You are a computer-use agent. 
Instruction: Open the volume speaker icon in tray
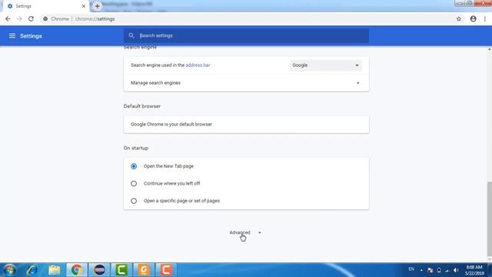456,270
